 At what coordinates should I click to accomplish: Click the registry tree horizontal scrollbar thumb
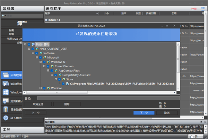click(57, 92)
